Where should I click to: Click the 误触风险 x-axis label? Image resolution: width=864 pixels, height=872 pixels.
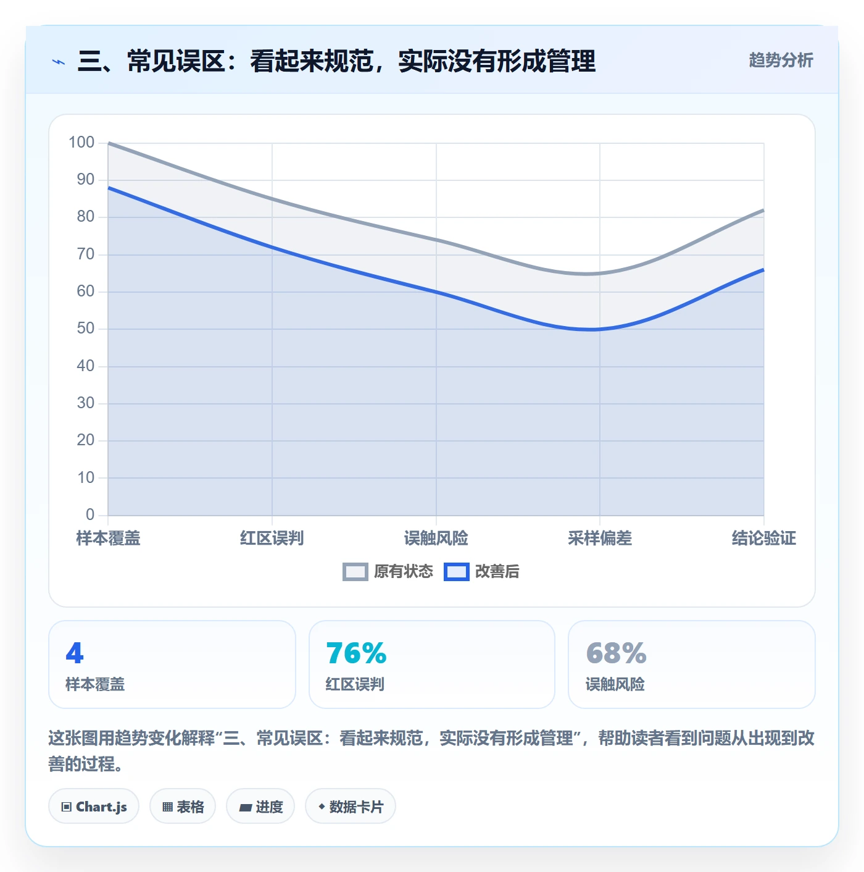tap(436, 538)
